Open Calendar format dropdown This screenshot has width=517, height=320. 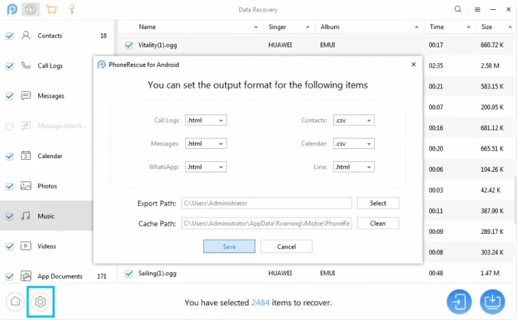tap(354, 143)
